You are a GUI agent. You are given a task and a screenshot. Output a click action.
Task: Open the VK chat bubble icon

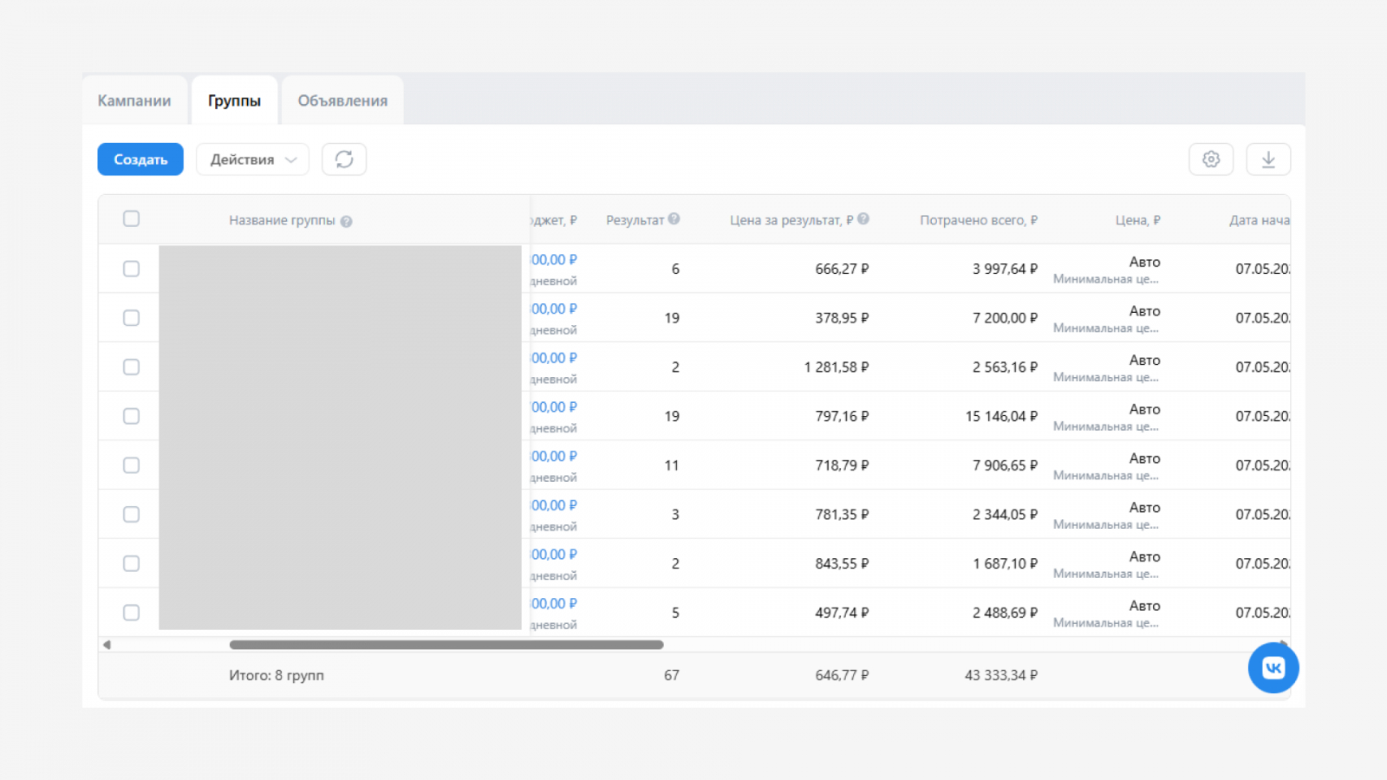coord(1273,667)
